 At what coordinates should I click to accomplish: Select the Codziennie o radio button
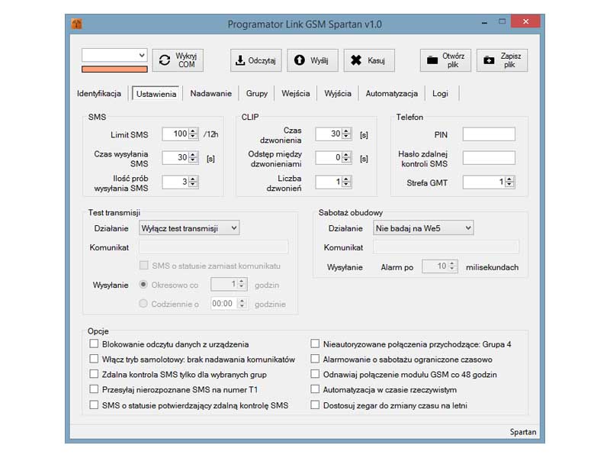[143, 303]
